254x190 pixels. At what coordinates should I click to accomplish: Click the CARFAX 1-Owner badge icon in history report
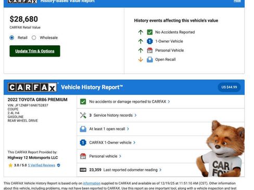(83, 143)
